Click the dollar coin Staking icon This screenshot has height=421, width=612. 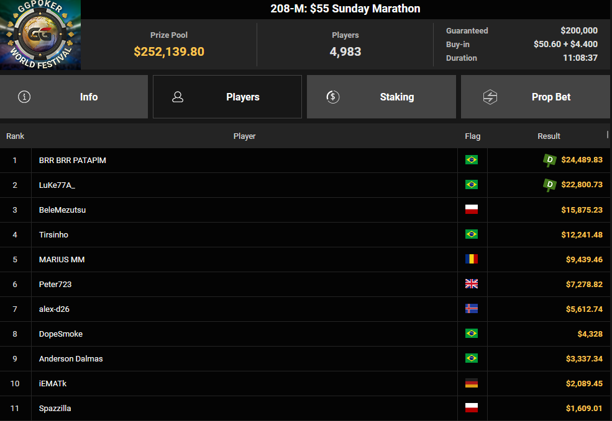tap(333, 97)
